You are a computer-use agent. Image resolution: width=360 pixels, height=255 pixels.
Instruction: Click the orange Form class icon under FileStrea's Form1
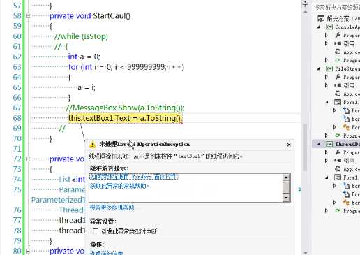(x=346, y=127)
